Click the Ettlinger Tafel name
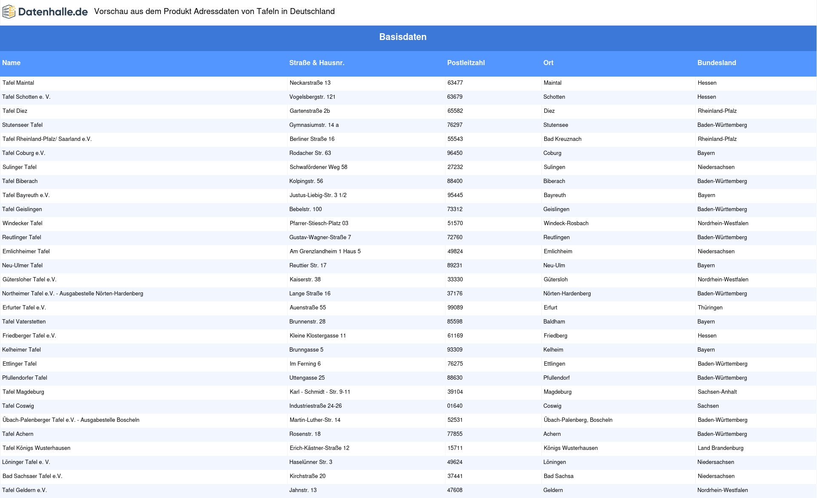 (20, 364)
